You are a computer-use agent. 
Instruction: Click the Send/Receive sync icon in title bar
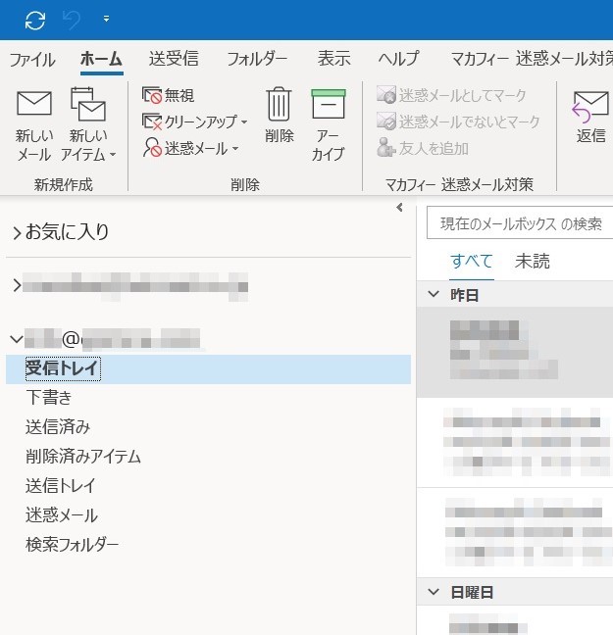[35, 20]
